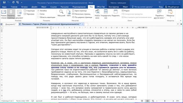Choose Несколько страниц zoom option

(81, 14)
